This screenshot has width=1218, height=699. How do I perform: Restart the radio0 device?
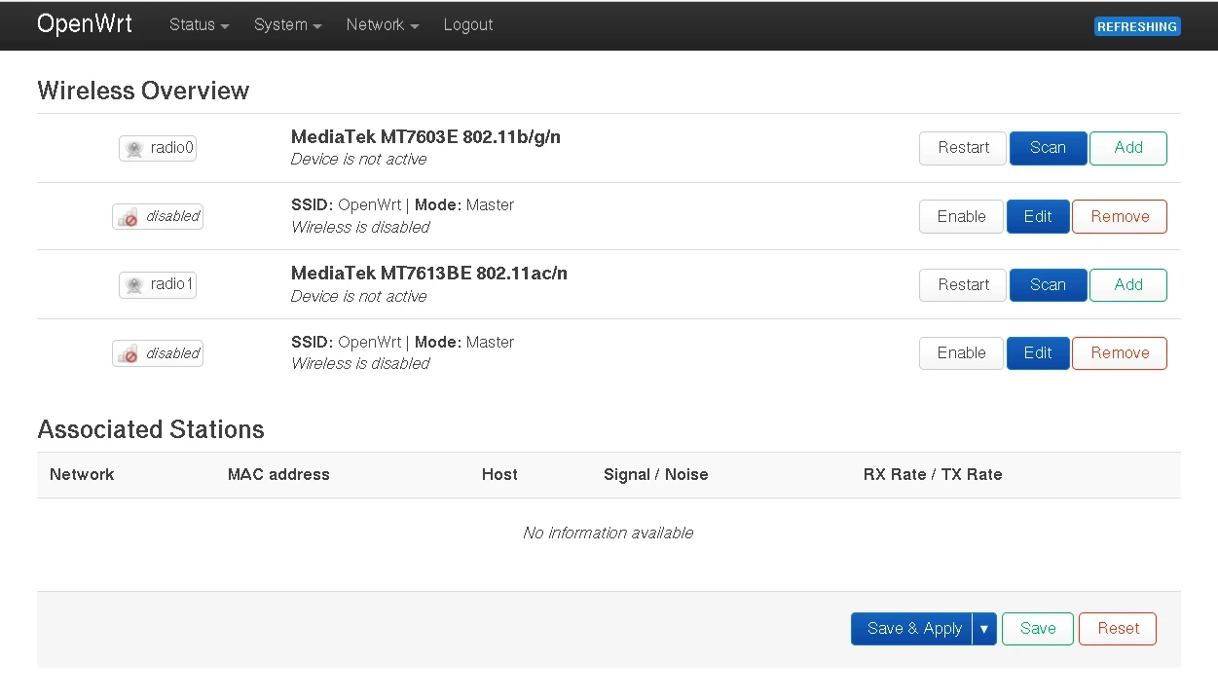click(x=963, y=148)
